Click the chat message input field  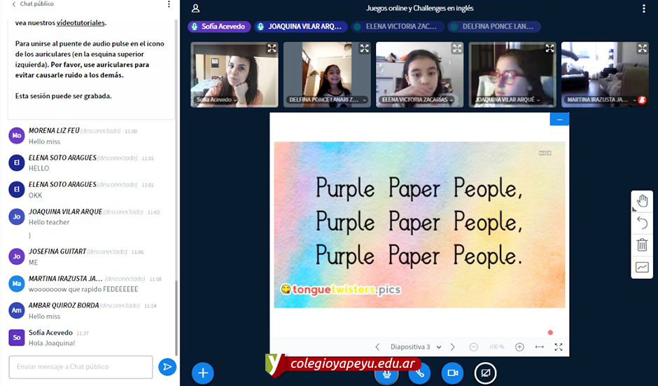click(80, 366)
